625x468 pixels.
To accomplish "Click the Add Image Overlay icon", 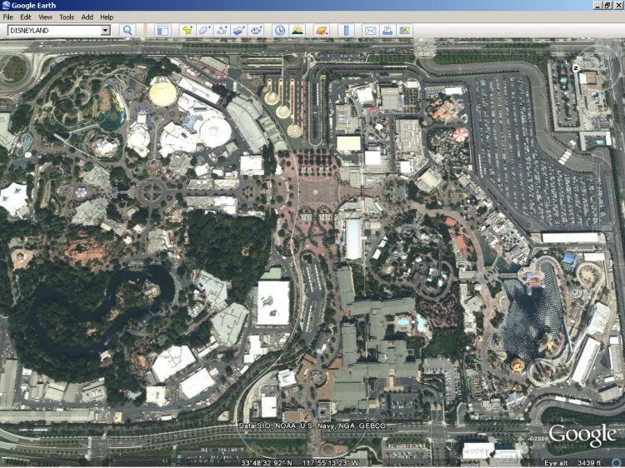I will point(239,30).
